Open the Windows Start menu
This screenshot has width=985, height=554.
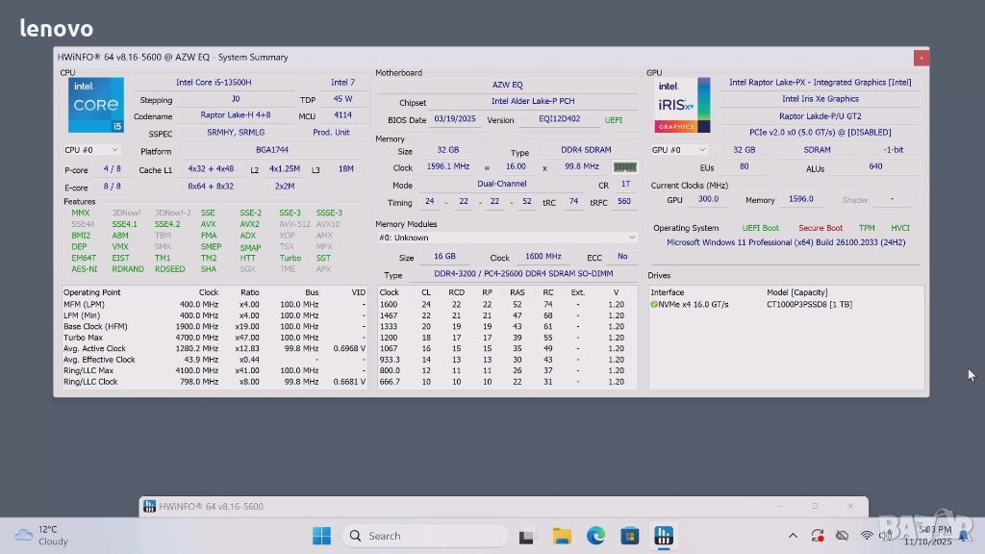pyautogui.click(x=321, y=536)
